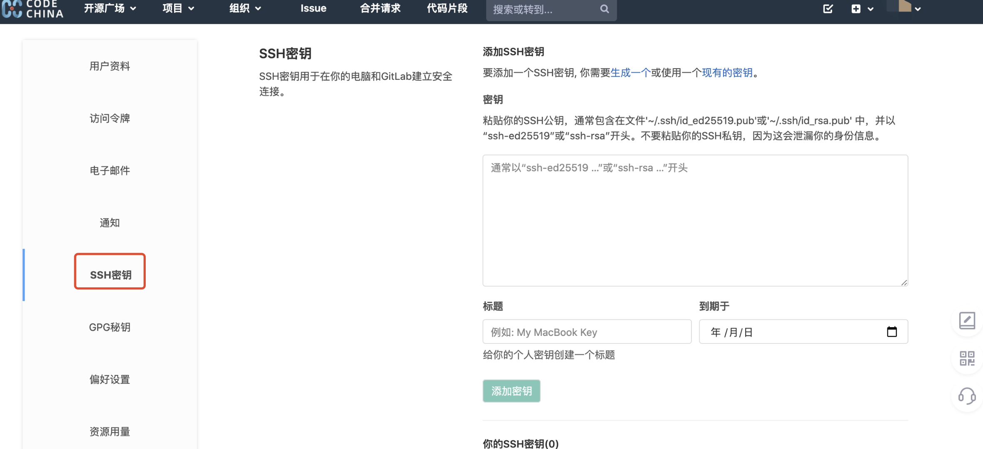Open the 现有的密钥 link
The width and height of the screenshot is (983, 449).
point(727,73)
